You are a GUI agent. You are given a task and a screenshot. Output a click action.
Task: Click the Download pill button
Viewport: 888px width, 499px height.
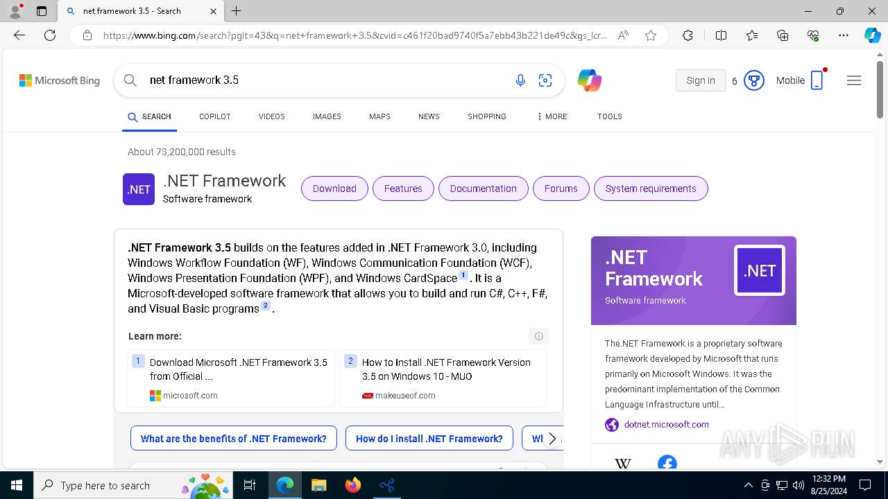pos(334,189)
